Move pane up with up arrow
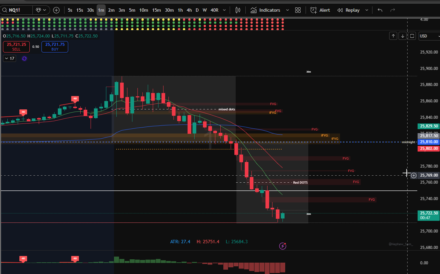This screenshot has height=274, width=440. (x=393, y=36)
